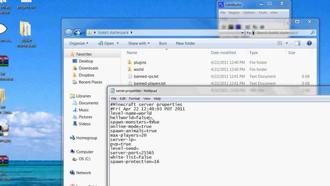Image resolution: width=330 pixels, height=186 pixels.
Task: Expand the Open button dropdown arrow
Action: pyautogui.click(x=118, y=43)
